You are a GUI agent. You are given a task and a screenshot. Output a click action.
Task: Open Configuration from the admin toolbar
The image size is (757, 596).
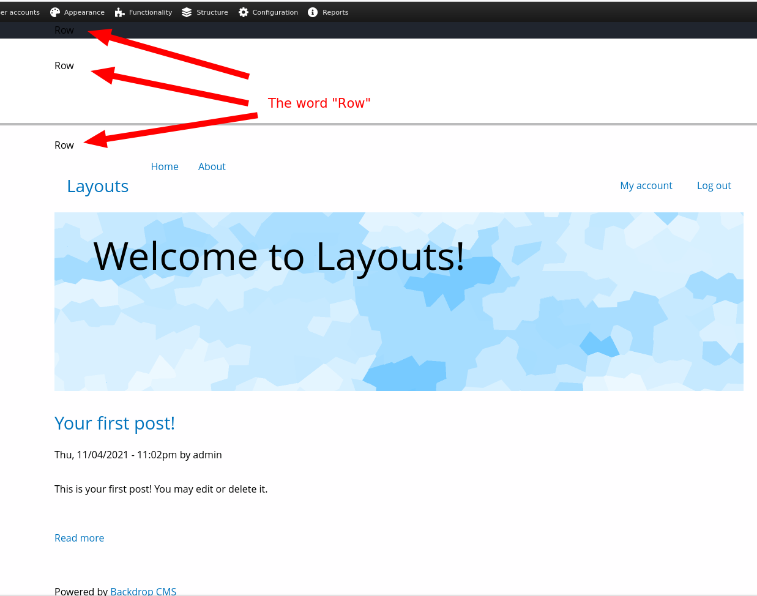tap(275, 12)
